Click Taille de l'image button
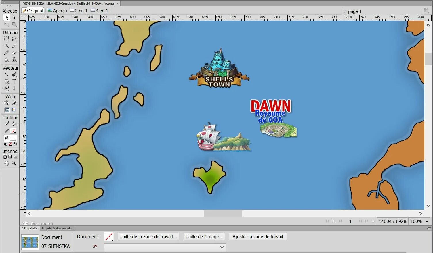This screenshot has width=433, height=253. pyautogui.click(x=204, y=237)
